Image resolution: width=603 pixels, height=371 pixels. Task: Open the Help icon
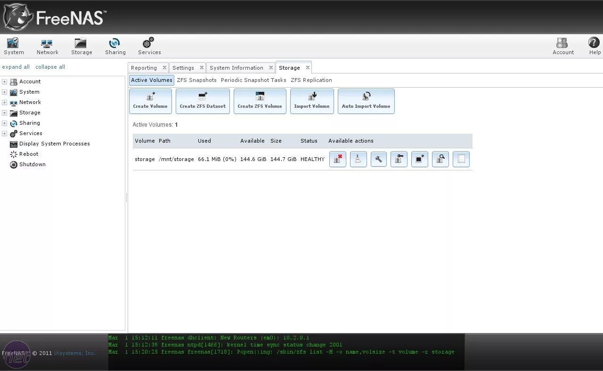(595, 46)
